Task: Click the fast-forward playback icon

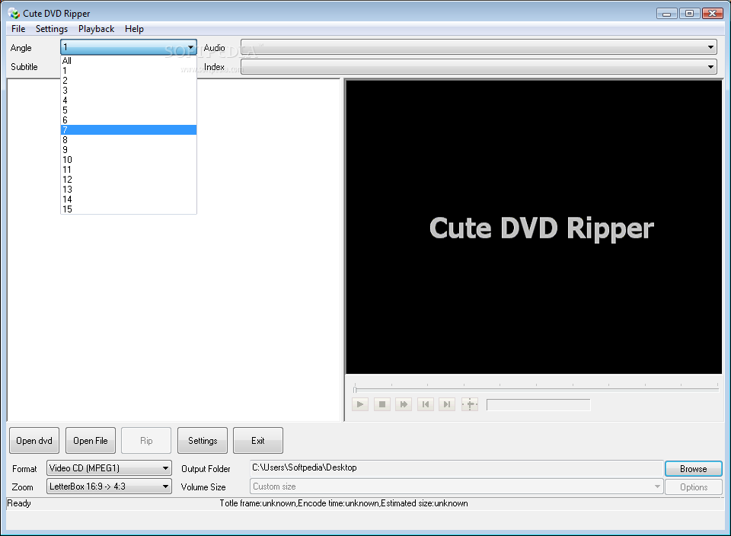Action: pos(404,404)
